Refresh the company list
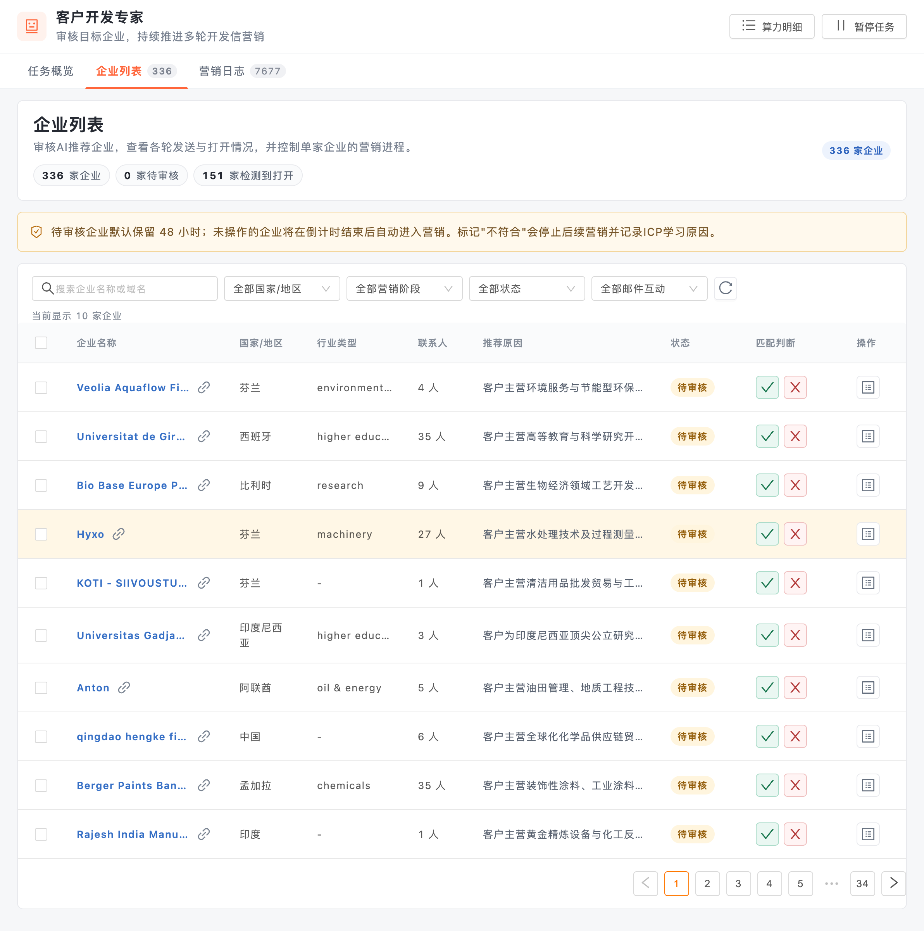Image resolution: width=924 pixels, height=931 pixels. coord(725,288)
